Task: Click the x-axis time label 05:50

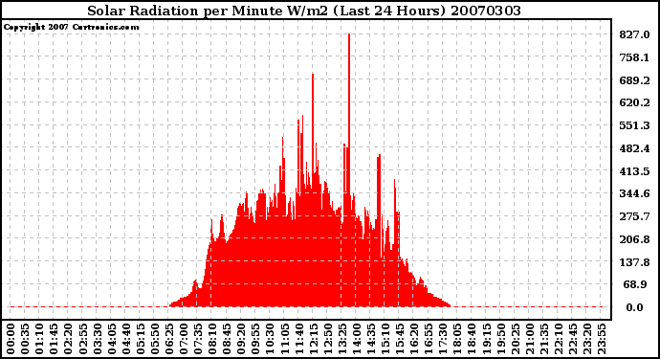Action: click(154, 339)
